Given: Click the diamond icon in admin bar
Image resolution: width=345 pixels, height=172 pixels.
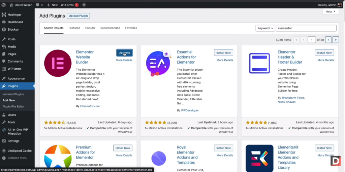Looking at the screenshot, I should 84,5.
